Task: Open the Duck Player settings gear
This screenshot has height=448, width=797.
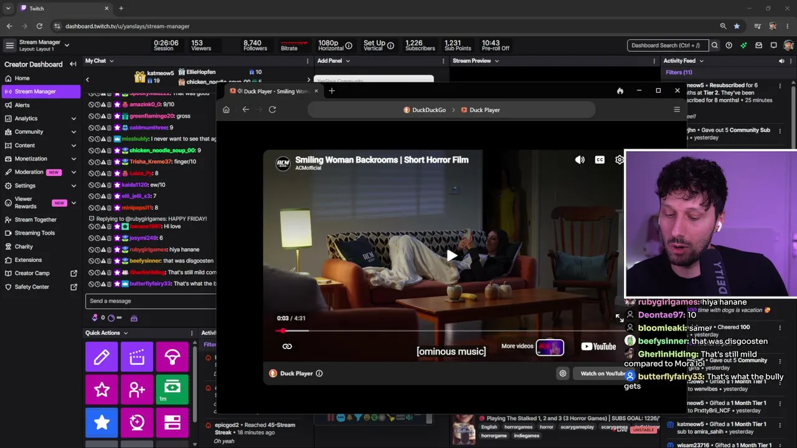Action: [563, 373]
